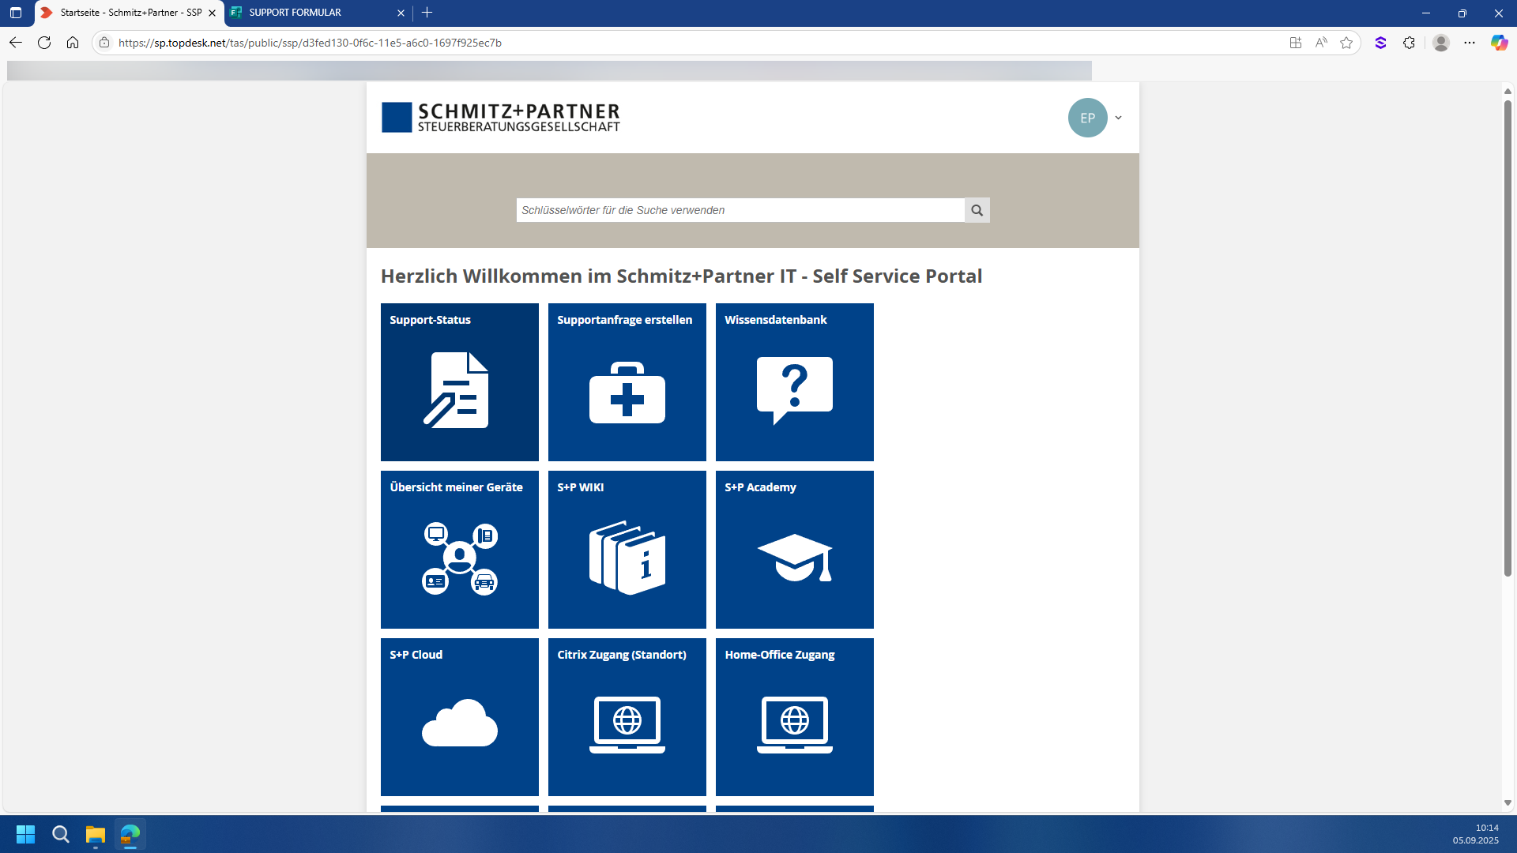Open File Explorer from taskbar
The image size is (1517, 853).
[x=96, y=834]
